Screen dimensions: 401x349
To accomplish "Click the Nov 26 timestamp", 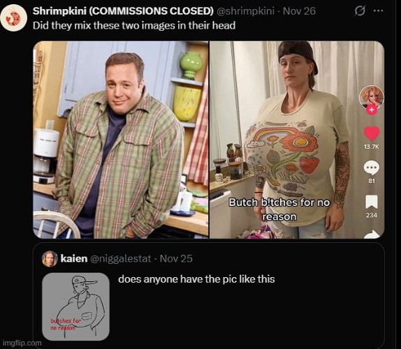I will click(x=299, y=11).
